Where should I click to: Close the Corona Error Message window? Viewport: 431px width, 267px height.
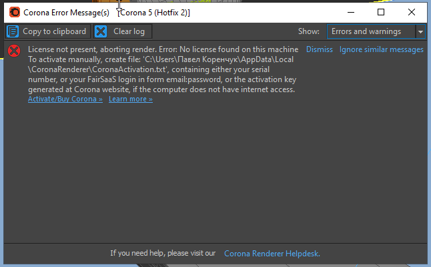click(x=412, y=12)
